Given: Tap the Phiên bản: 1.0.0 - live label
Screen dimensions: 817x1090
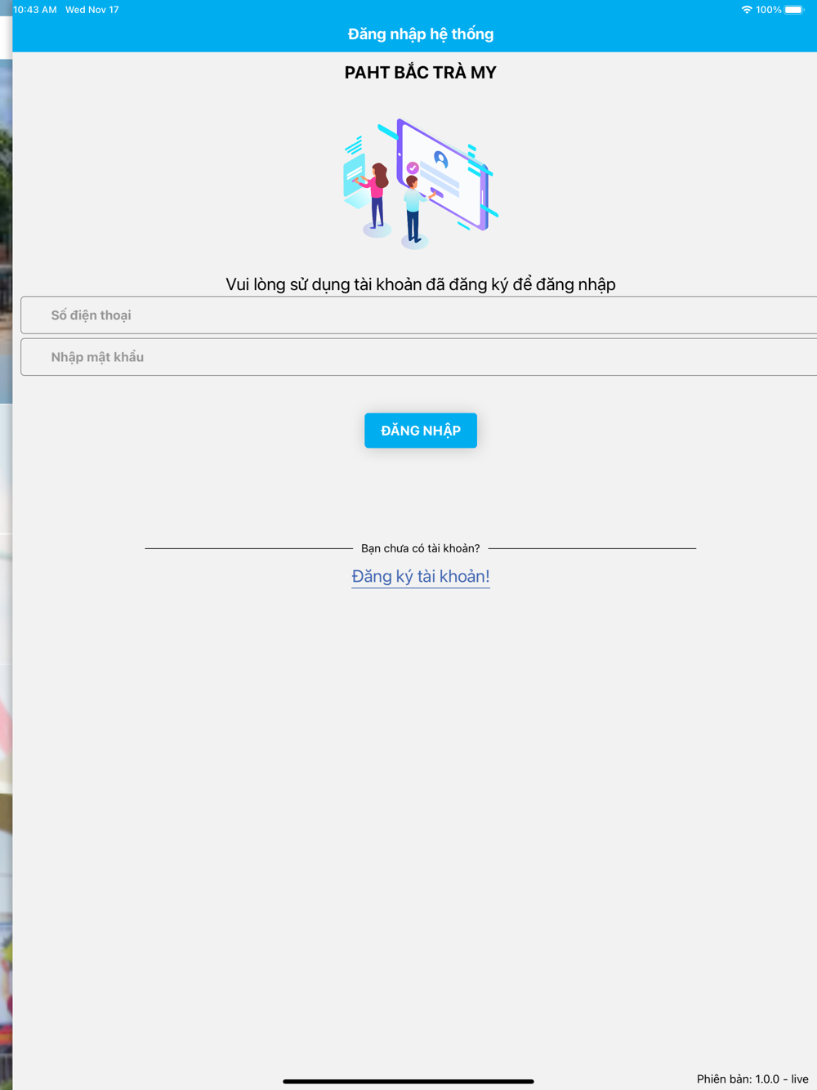Looking at the screenshot, I should 752,1079.
